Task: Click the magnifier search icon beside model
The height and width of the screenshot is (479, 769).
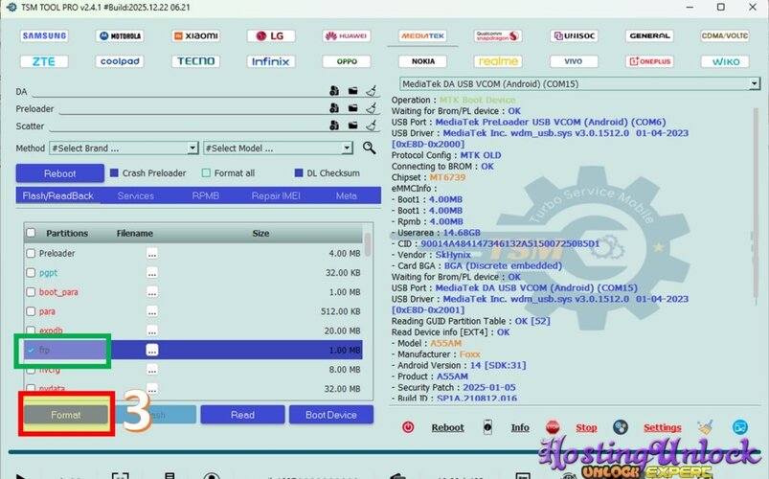Action: [369, 148]
